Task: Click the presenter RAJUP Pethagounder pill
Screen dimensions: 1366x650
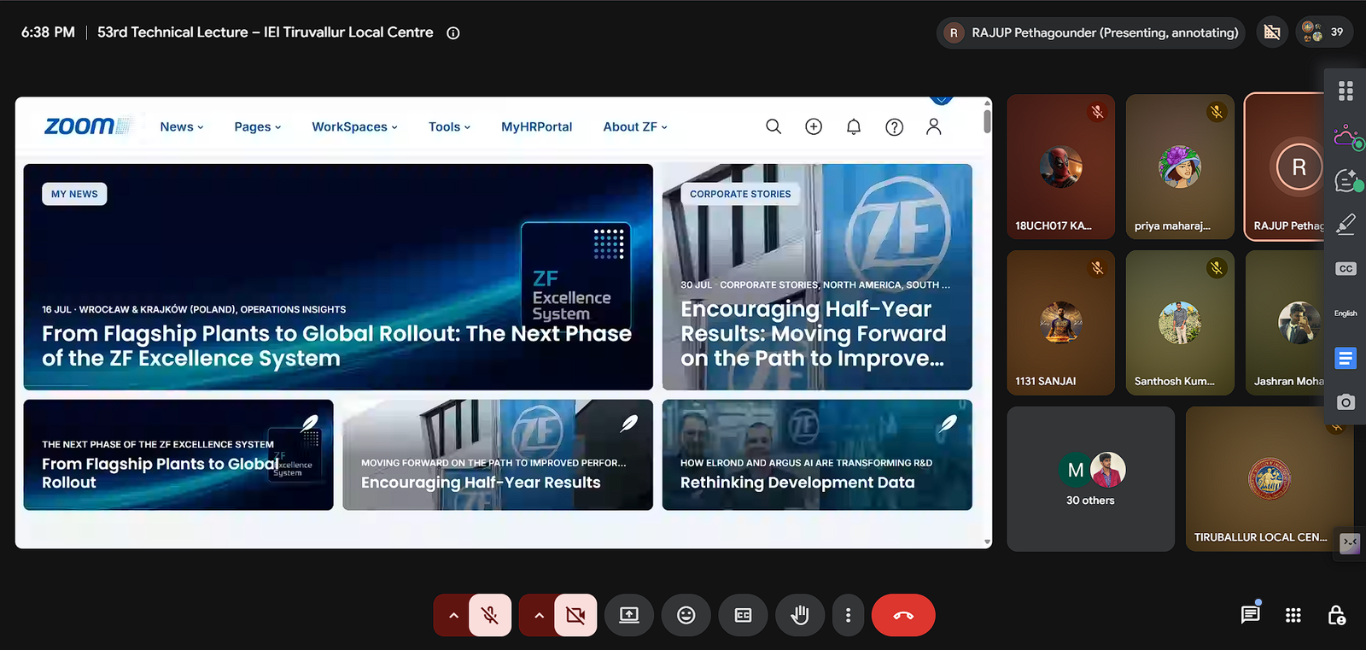Action: pos(1091,32)
